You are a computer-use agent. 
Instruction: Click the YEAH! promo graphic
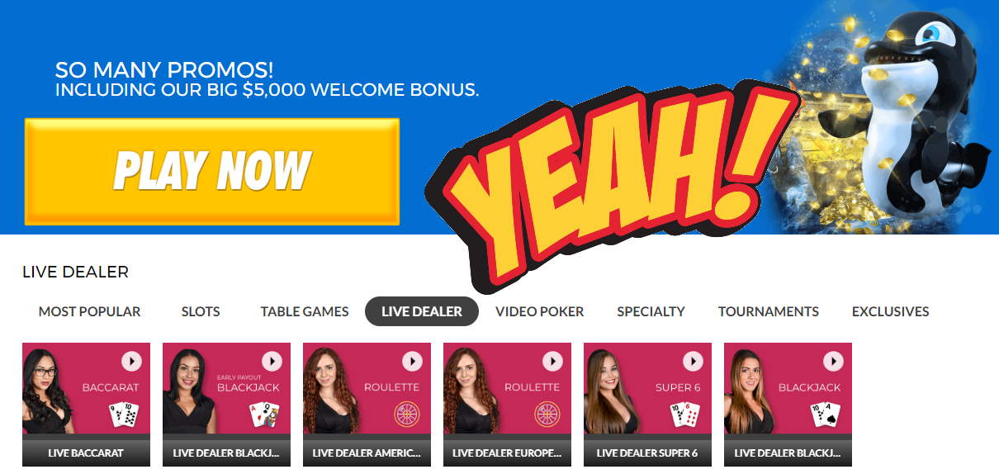pyautogui.click(x=615, y=186)
